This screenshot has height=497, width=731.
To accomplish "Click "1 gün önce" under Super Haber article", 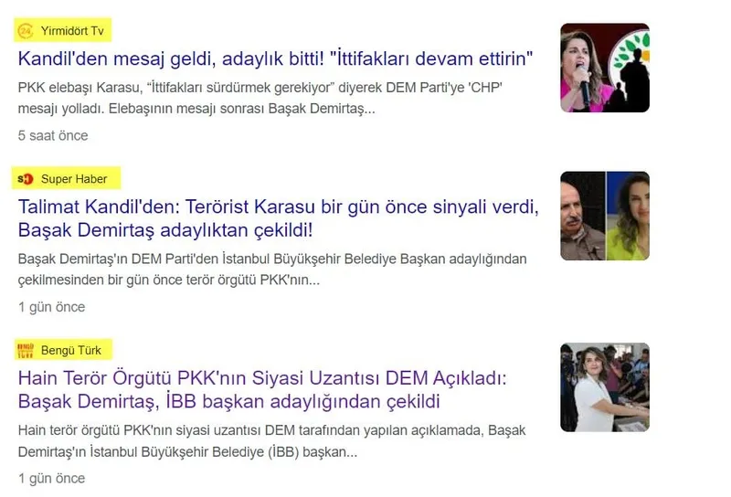I will click(x=52, y=307).
